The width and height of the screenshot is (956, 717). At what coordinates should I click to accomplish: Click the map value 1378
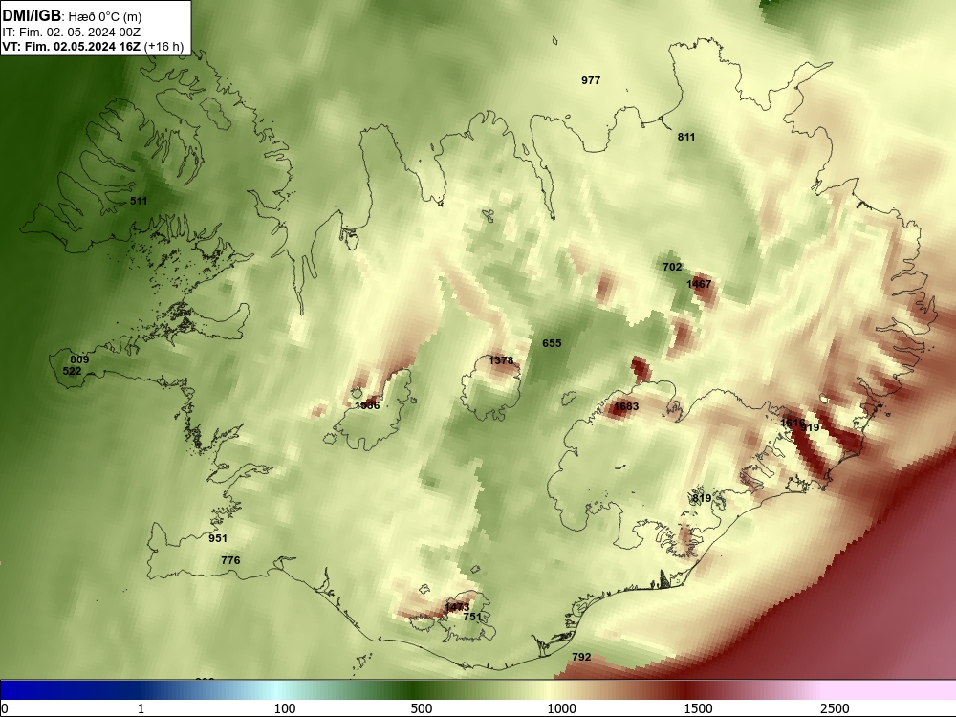(501, 361)
